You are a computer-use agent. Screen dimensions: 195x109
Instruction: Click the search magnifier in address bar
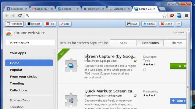27,15
